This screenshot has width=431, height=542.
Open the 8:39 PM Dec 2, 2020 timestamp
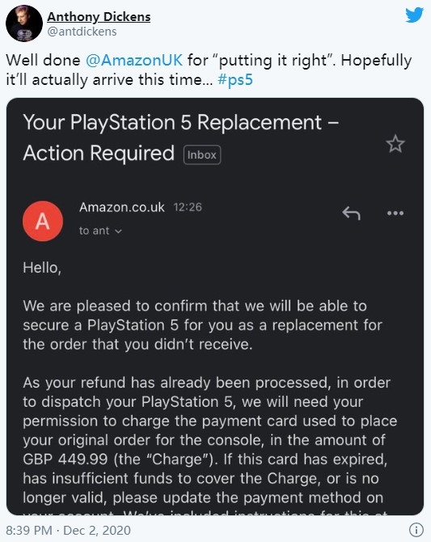point(69,530)
